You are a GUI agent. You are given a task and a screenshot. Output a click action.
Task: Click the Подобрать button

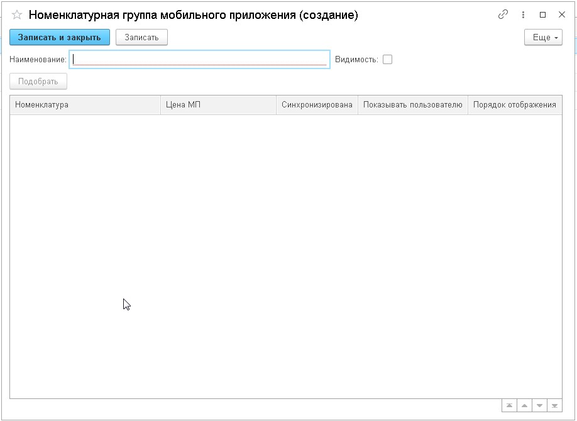click(38, 82)
